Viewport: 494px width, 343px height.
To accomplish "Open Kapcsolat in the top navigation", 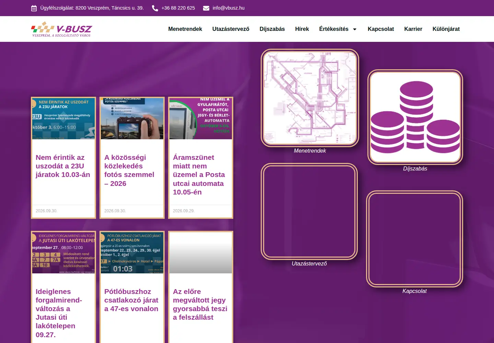I will [381, 29].
